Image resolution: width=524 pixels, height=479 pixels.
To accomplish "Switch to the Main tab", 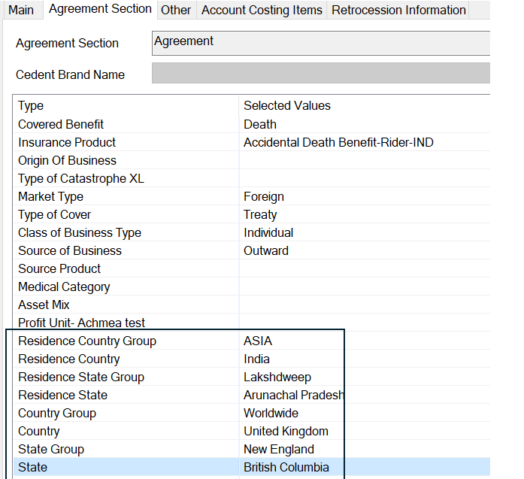I will pos(21,10).
